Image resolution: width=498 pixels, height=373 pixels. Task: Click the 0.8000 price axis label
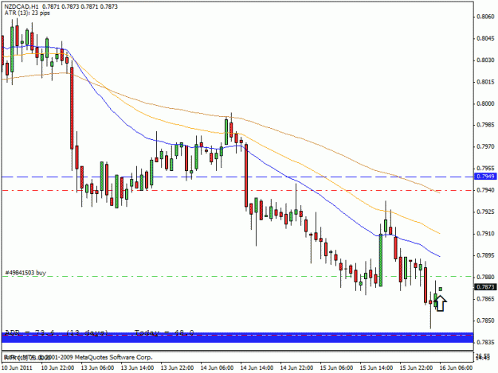[x=486, y=103]
